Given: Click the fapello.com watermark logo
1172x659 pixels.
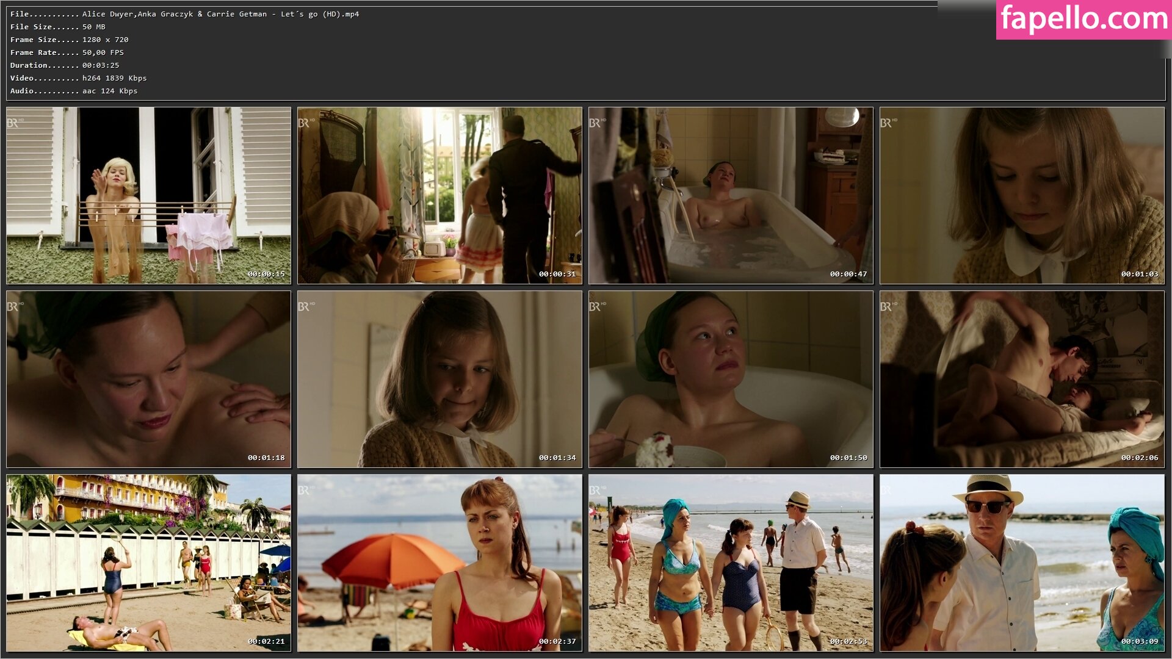Looking at the screenshot, I should [x=1083, y=19].
